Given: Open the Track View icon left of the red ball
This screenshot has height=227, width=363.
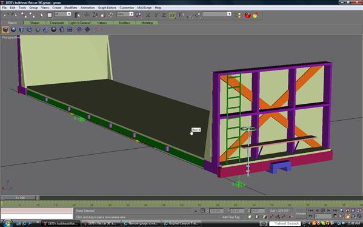Looking at the screenshot, I should coord(238,15).
